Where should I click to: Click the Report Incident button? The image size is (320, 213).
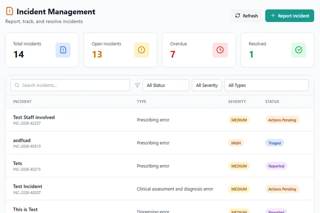290,15
